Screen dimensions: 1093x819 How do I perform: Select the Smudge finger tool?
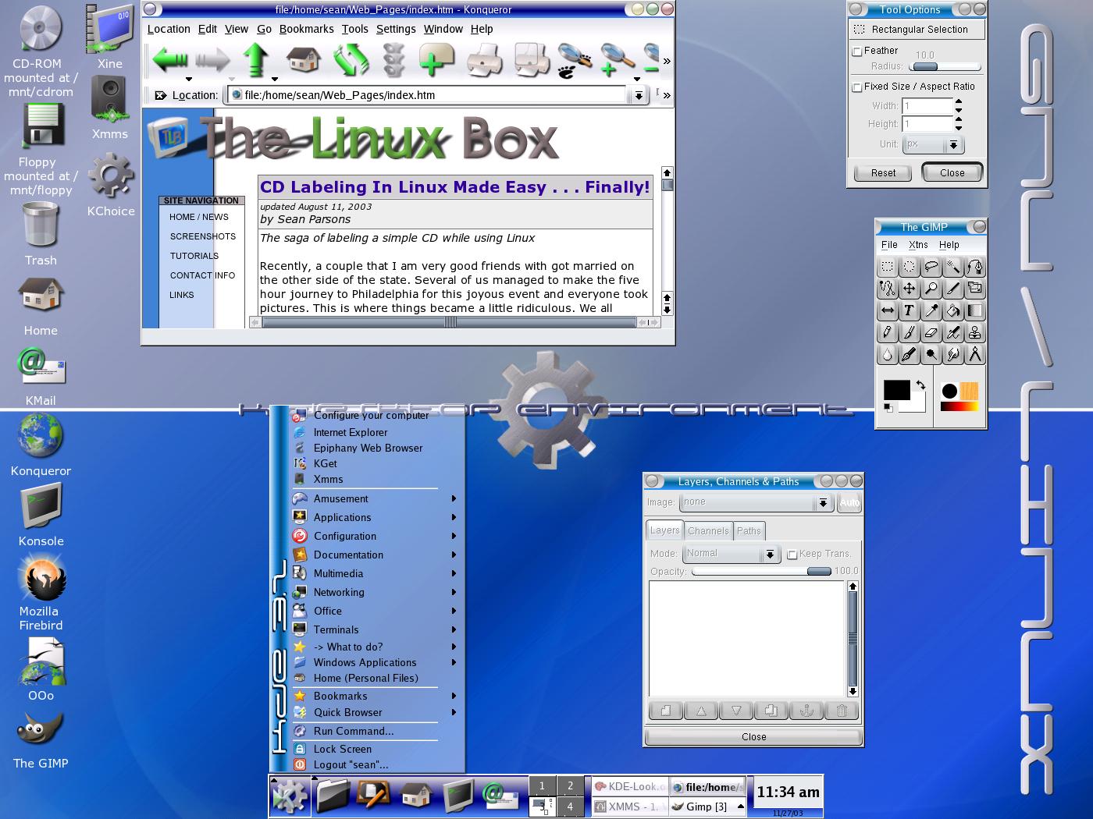tap(953, 354)
